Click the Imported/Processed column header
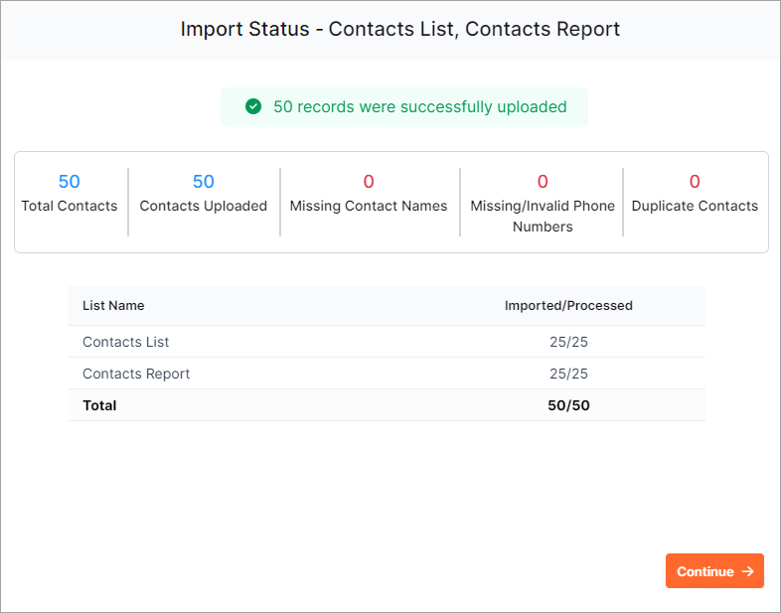This screenshot has width=781, height=613. 568,305
